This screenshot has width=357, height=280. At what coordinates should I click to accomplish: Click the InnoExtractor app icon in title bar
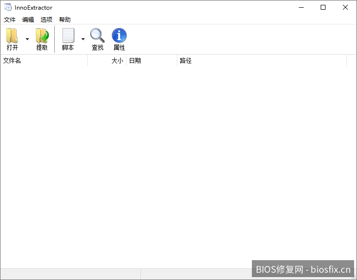point(8,8)
